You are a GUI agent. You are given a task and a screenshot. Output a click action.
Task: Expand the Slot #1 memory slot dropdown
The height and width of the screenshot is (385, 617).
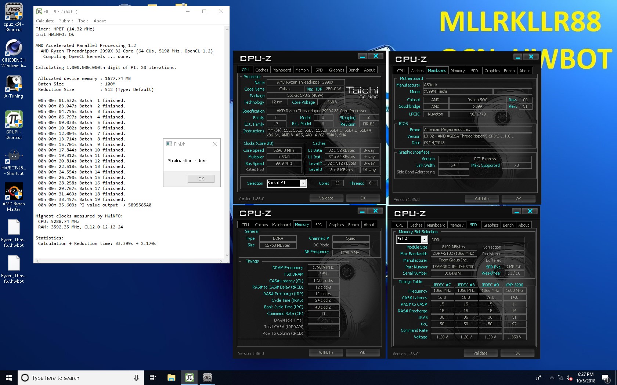pyautogui.click(x=424, y=239)
